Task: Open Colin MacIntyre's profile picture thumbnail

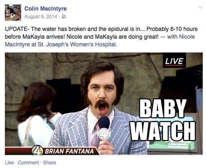Action: (x=13, y=13)
